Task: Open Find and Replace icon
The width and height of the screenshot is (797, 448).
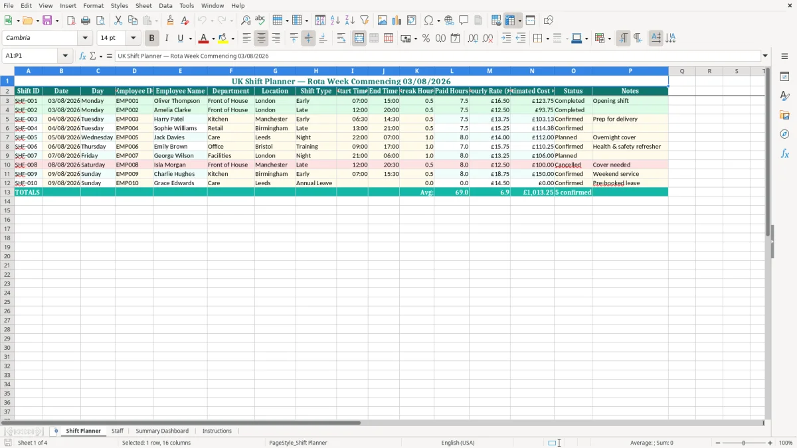Action: [x=246, y=21]
